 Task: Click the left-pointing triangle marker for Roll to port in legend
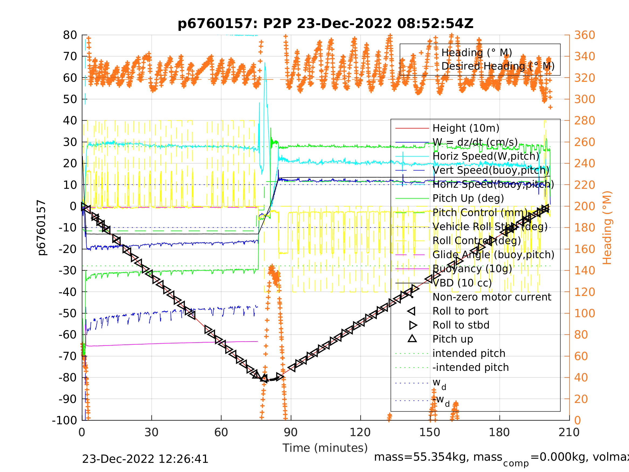411,311
